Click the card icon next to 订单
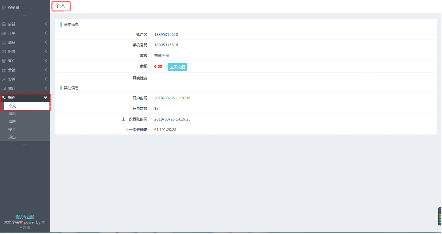 (4, 33)
